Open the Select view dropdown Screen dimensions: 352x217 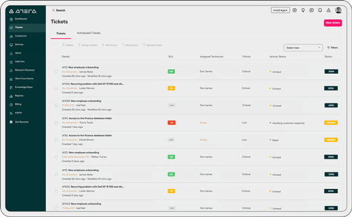[x=303, y=48]
